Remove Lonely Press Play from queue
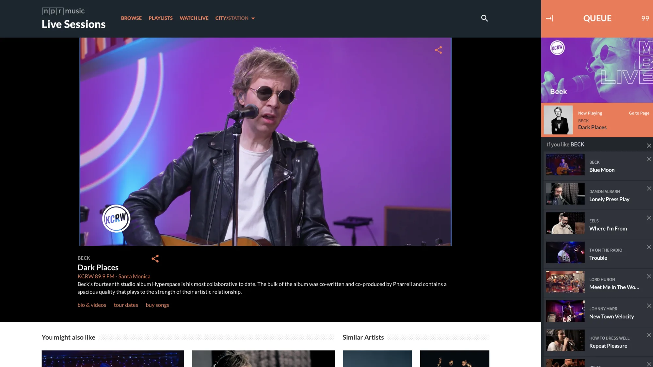 [649, 189]
